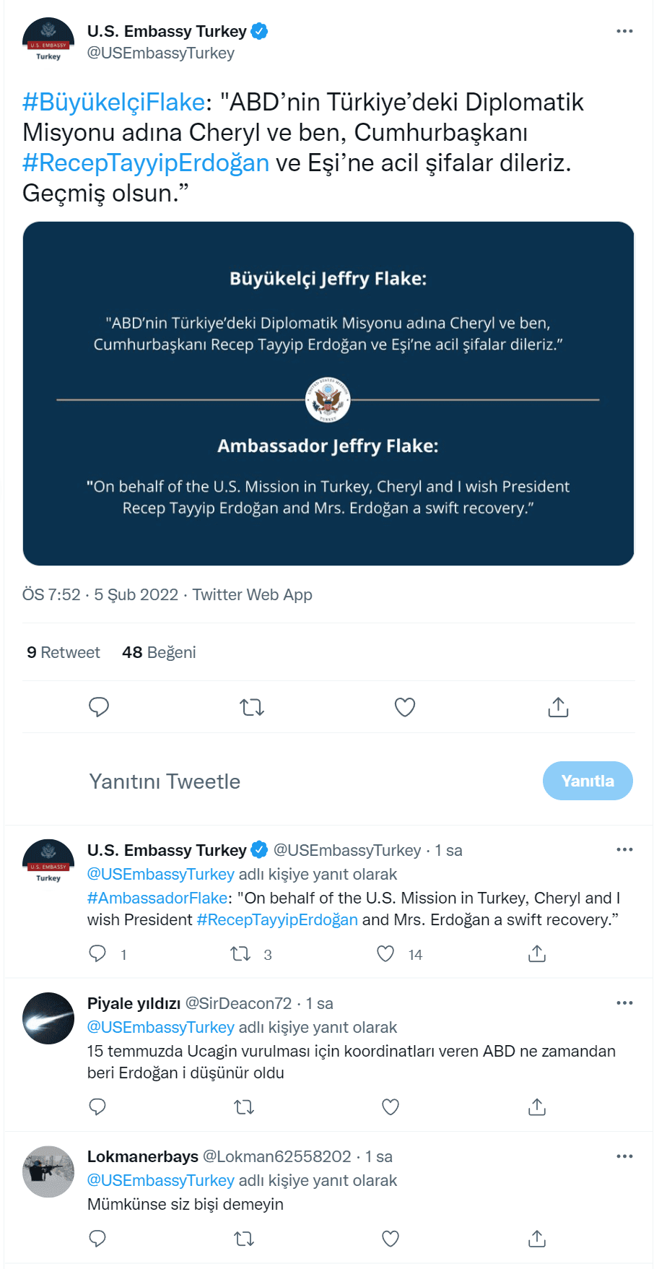Open the #BüyükelçiFlake hashtag
The image size is (654, 1269).
click(x=114, y=103)
